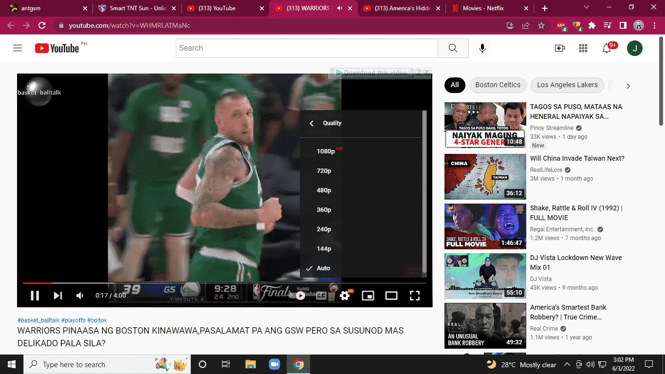Open the YouTube guide hamburger menu
This screenshot has height=374, width=665.
18,48
